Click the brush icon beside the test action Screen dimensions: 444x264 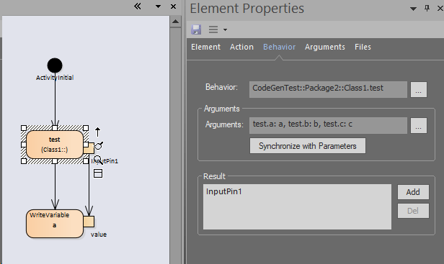[x=99, y=146]
